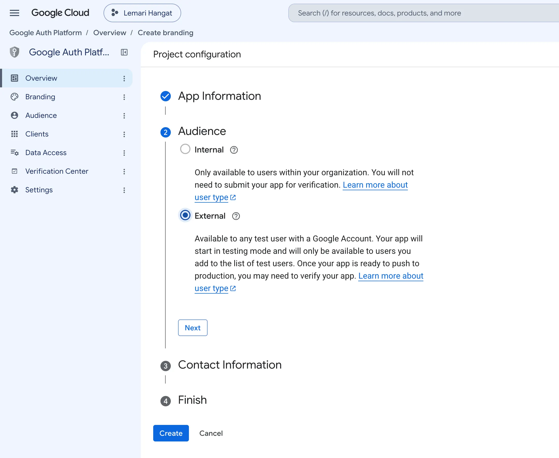Viewport: 559px width, 458px height.
Task: Open External's Learn more about user type link
Action: tap(391, 276)
